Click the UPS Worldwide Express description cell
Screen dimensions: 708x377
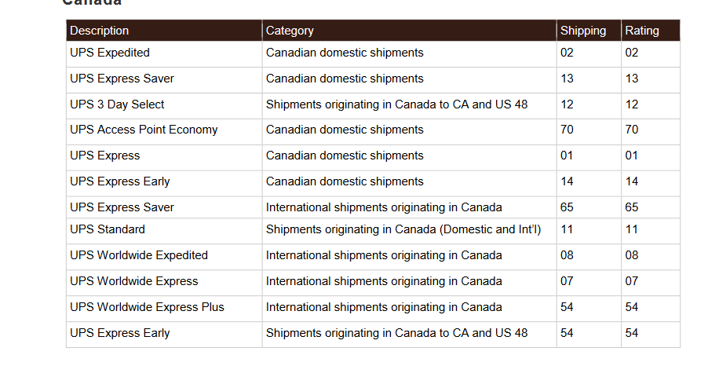(164, 283)
